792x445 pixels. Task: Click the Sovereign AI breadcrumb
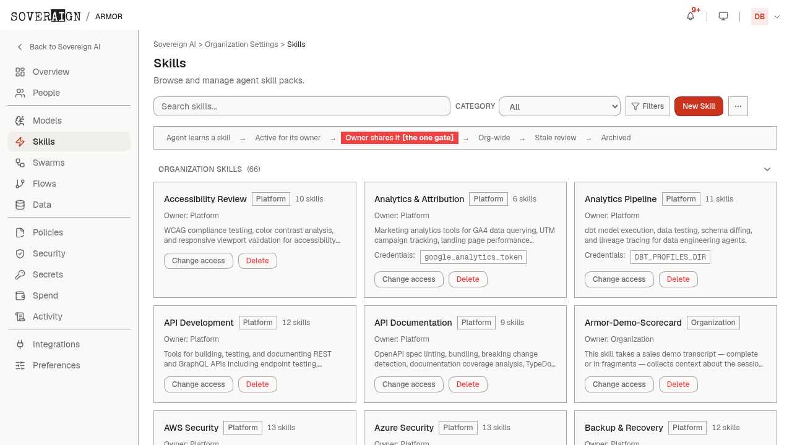[x=174, y=44]
